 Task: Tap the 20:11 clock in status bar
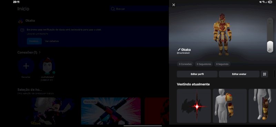point(16,2)
